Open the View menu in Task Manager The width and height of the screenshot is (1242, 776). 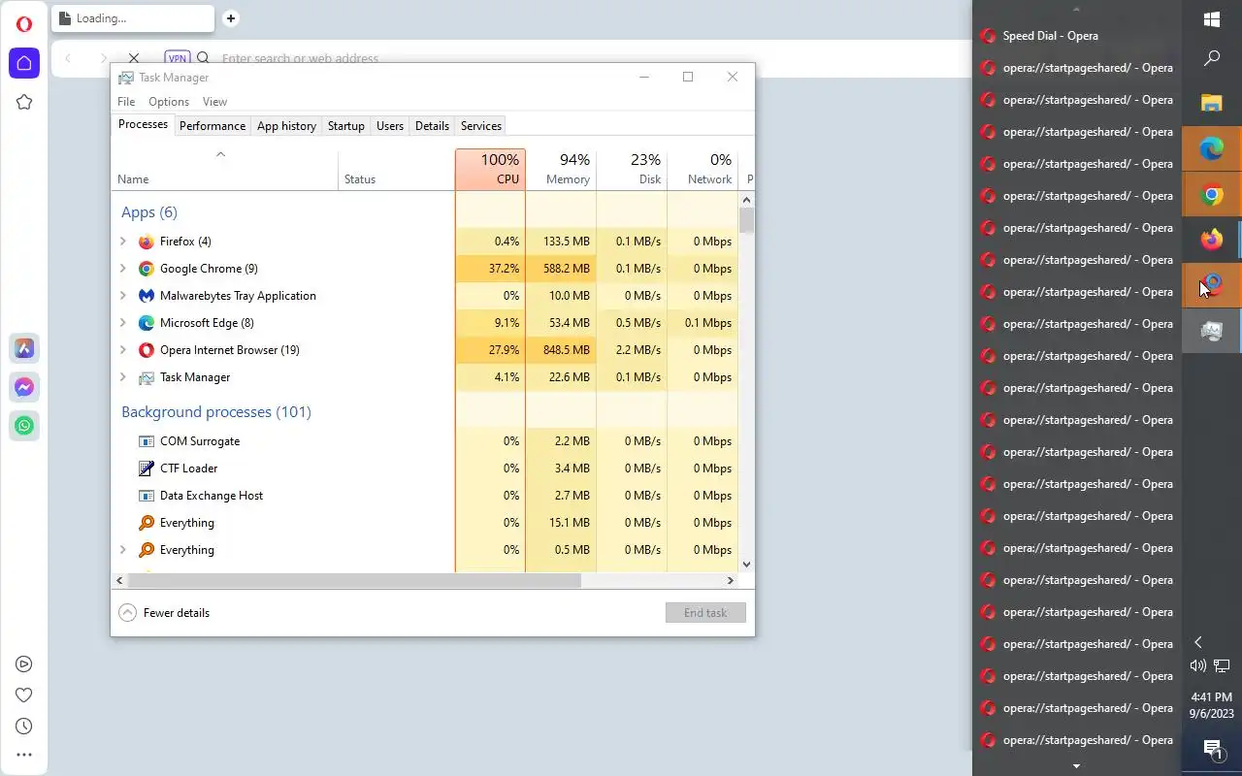click(214, 102)
